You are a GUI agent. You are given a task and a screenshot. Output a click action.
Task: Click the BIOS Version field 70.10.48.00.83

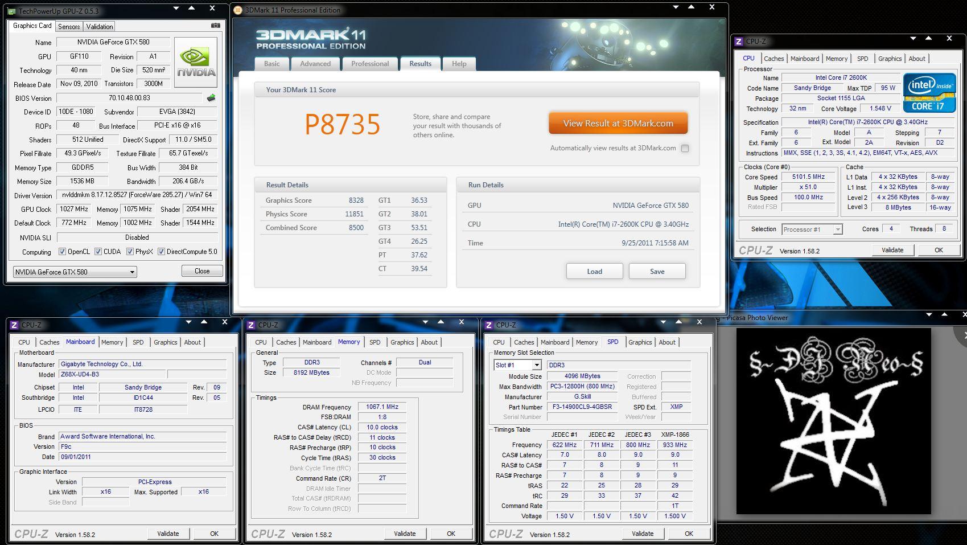coord(129,98)
